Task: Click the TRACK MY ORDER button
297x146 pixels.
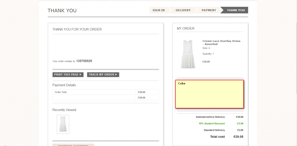Action: pos(103,75)
